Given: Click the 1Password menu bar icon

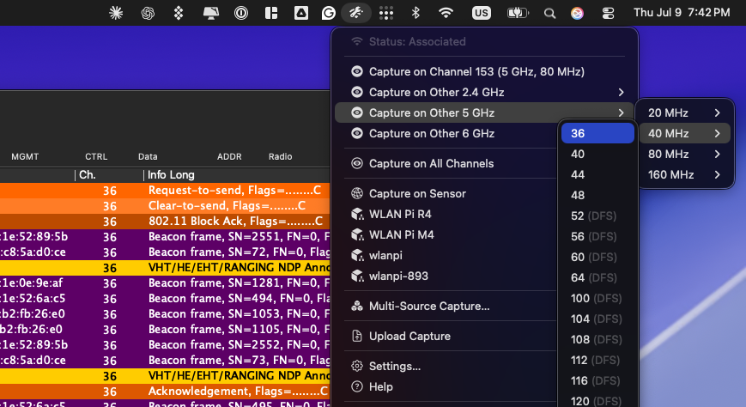Looking at the screenshot, I should click(241, 13).
